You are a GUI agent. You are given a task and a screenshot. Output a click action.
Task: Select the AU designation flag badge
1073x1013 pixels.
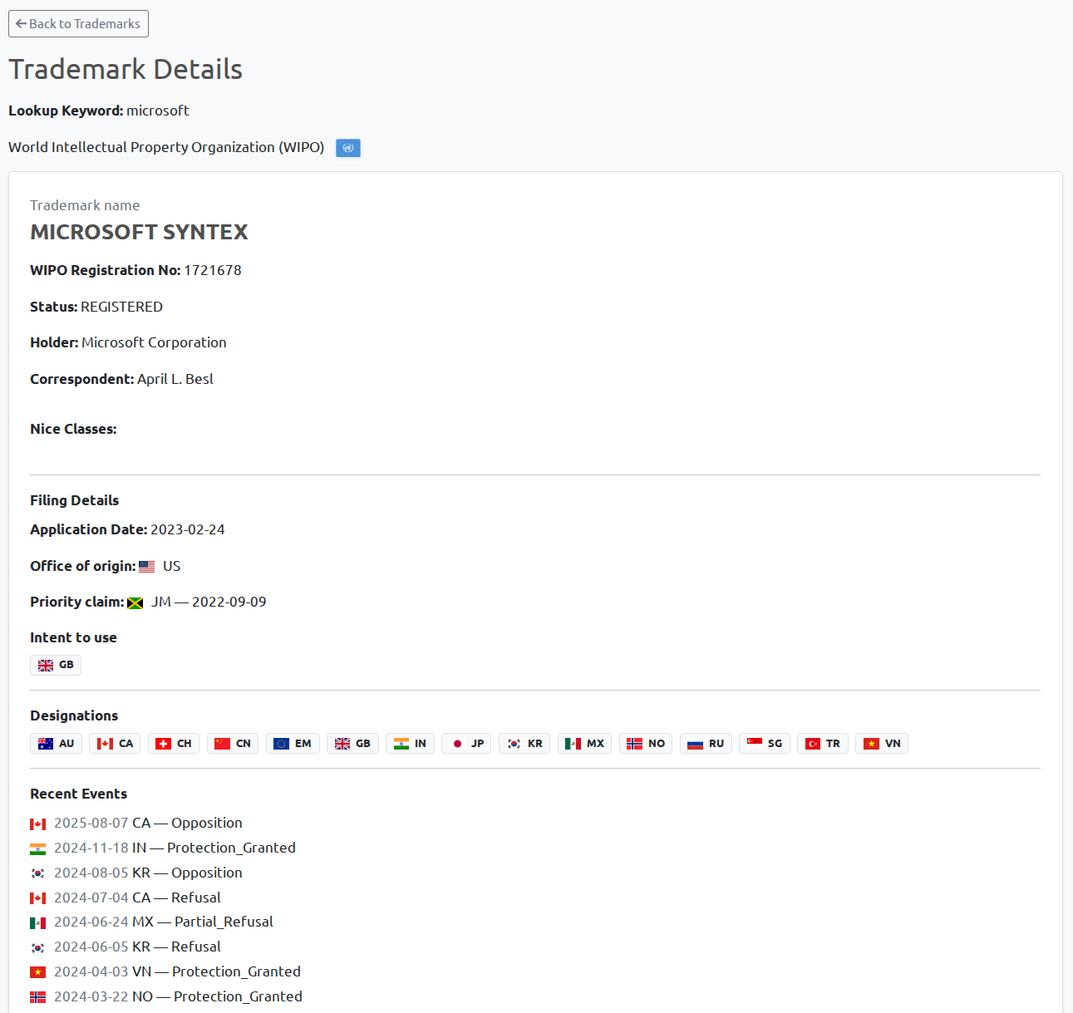pyautogui.click(x=56, y=743)
